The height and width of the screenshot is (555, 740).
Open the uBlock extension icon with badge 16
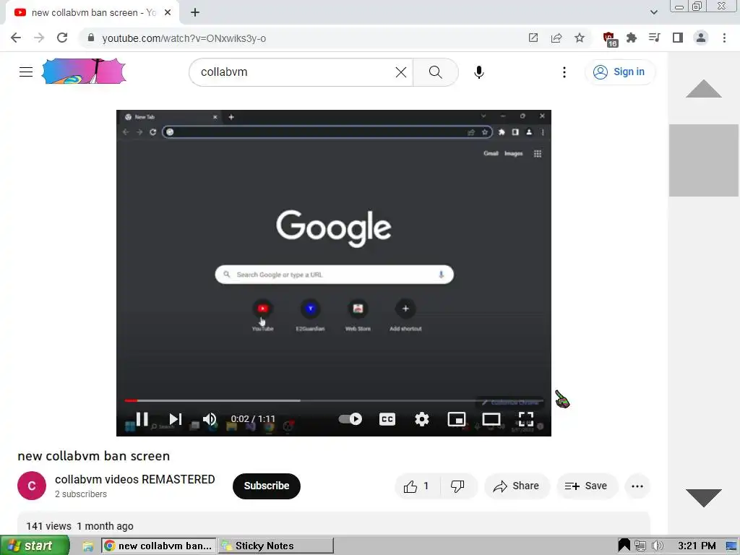pos(610,39)
